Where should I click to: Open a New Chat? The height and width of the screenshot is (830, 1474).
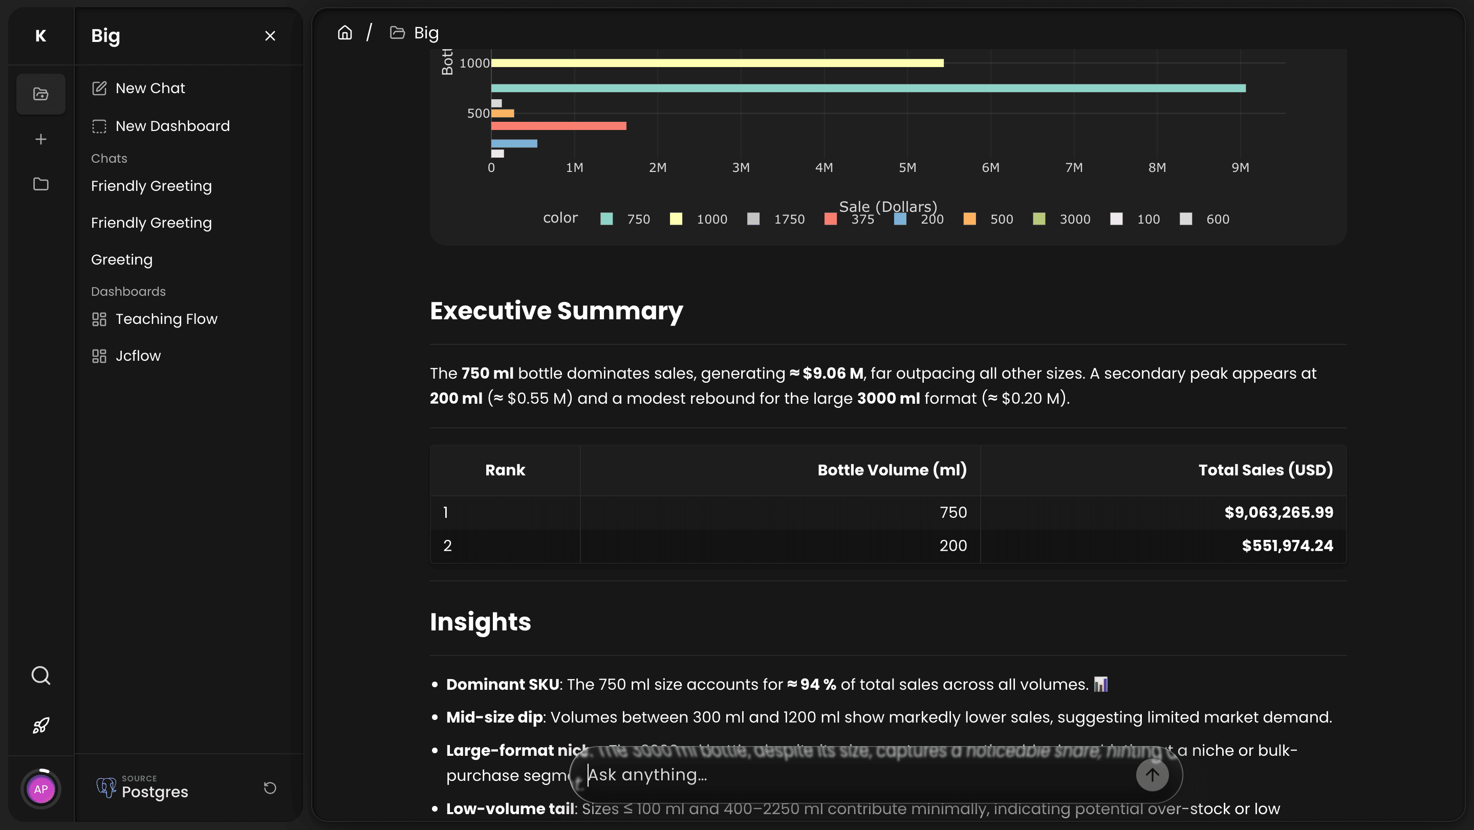(x=150, y=88)
